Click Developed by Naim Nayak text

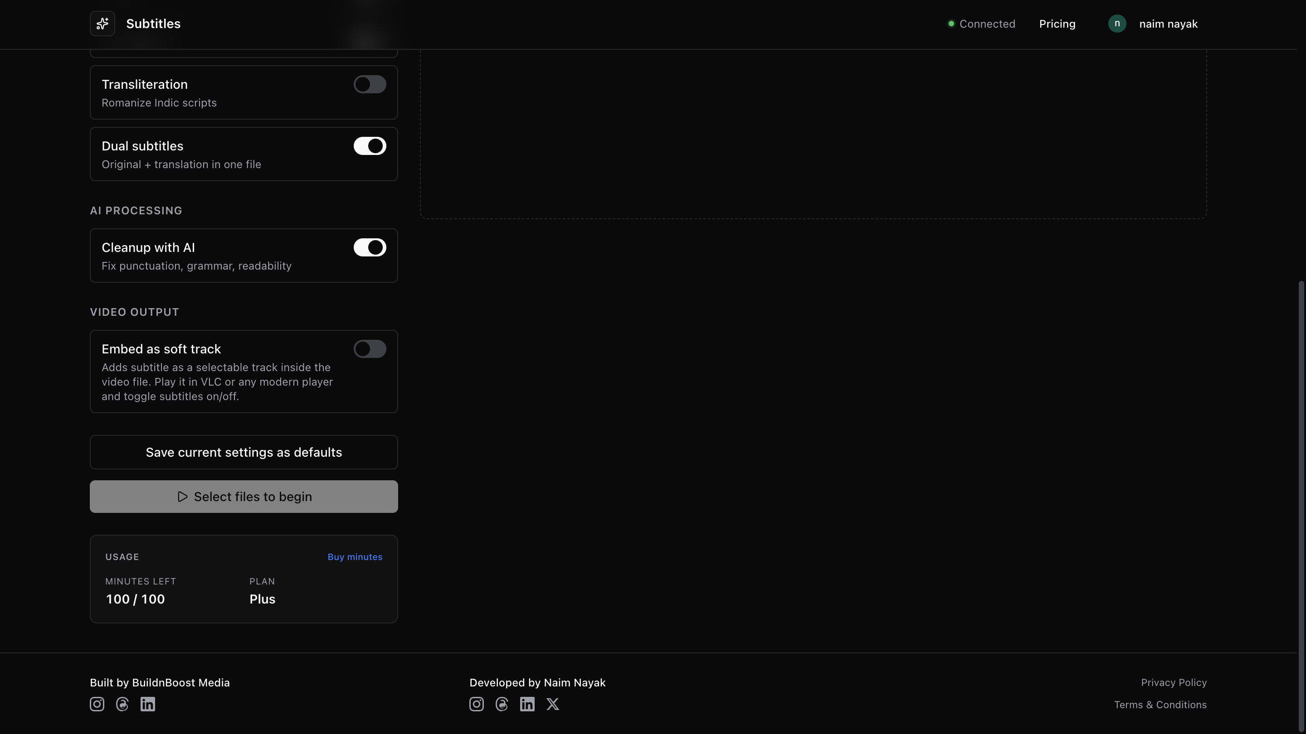(x=537, y=682)
